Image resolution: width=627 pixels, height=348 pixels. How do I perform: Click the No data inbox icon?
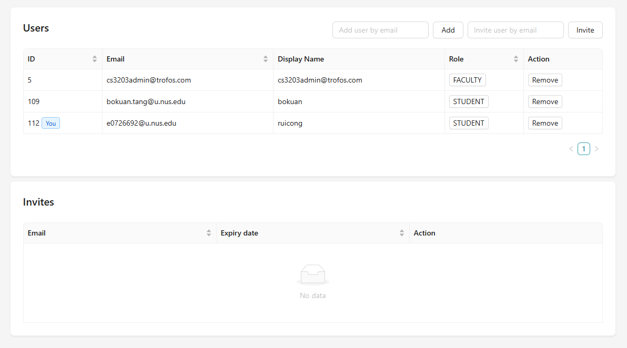(312, 274)
